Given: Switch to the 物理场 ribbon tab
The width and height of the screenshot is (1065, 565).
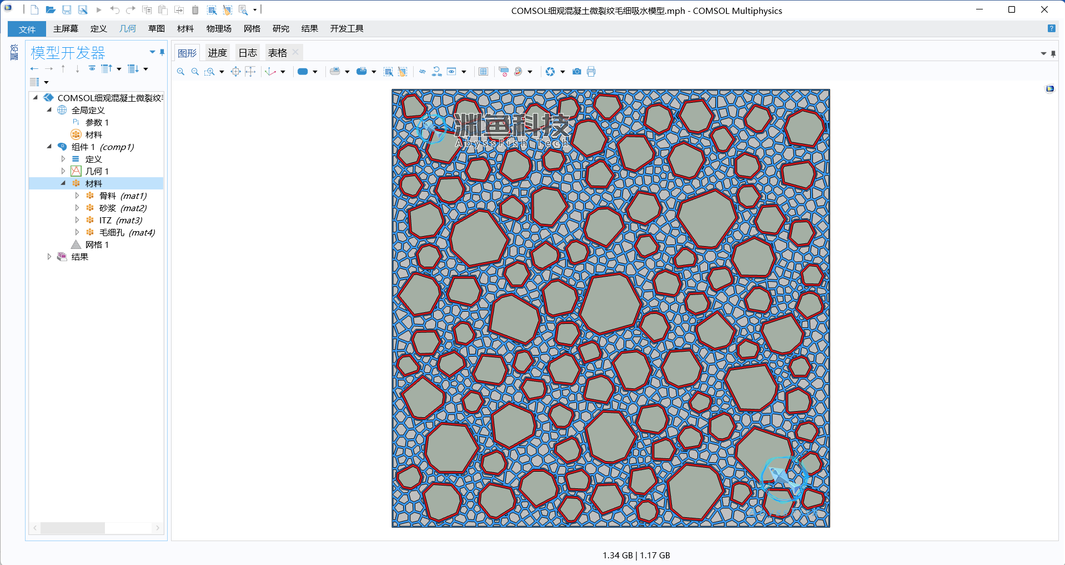Looking at the screenshot, I should tap(219, 29).
